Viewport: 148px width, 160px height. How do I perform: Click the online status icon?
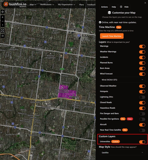click(x=100, y=22)
